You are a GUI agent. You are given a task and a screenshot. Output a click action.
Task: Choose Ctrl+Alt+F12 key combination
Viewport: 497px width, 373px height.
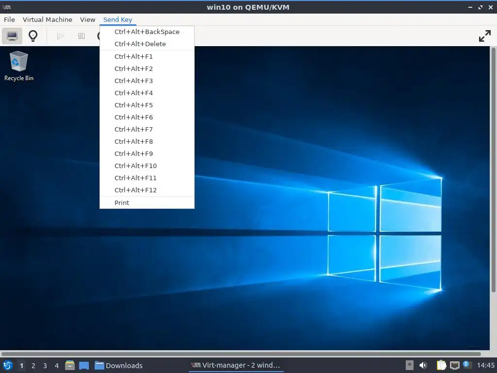[147, 190]
